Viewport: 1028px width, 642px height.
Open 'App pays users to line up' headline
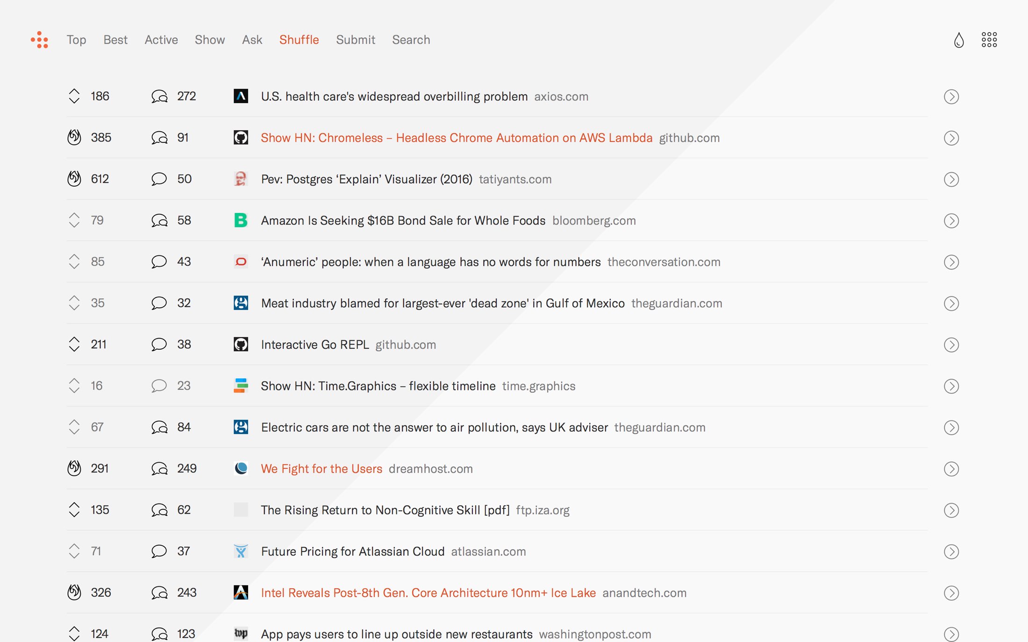pos(396,634)
